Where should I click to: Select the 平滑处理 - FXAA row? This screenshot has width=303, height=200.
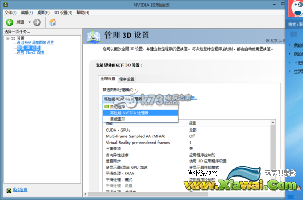187,173
